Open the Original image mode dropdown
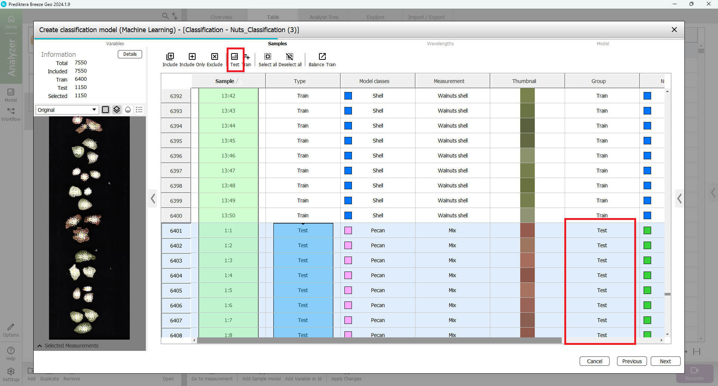 pyautogui.click(x=67, y=110)
